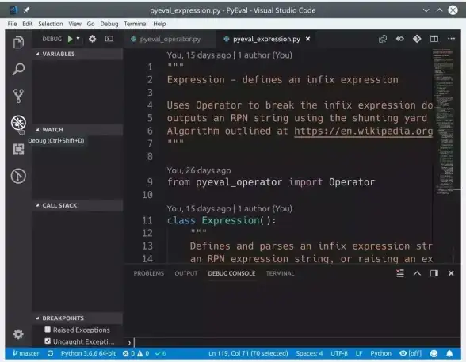Select the pyeval_expression.py tab
Image resolution: width=466 pixels, height=362 pixels.
[266, 39]
